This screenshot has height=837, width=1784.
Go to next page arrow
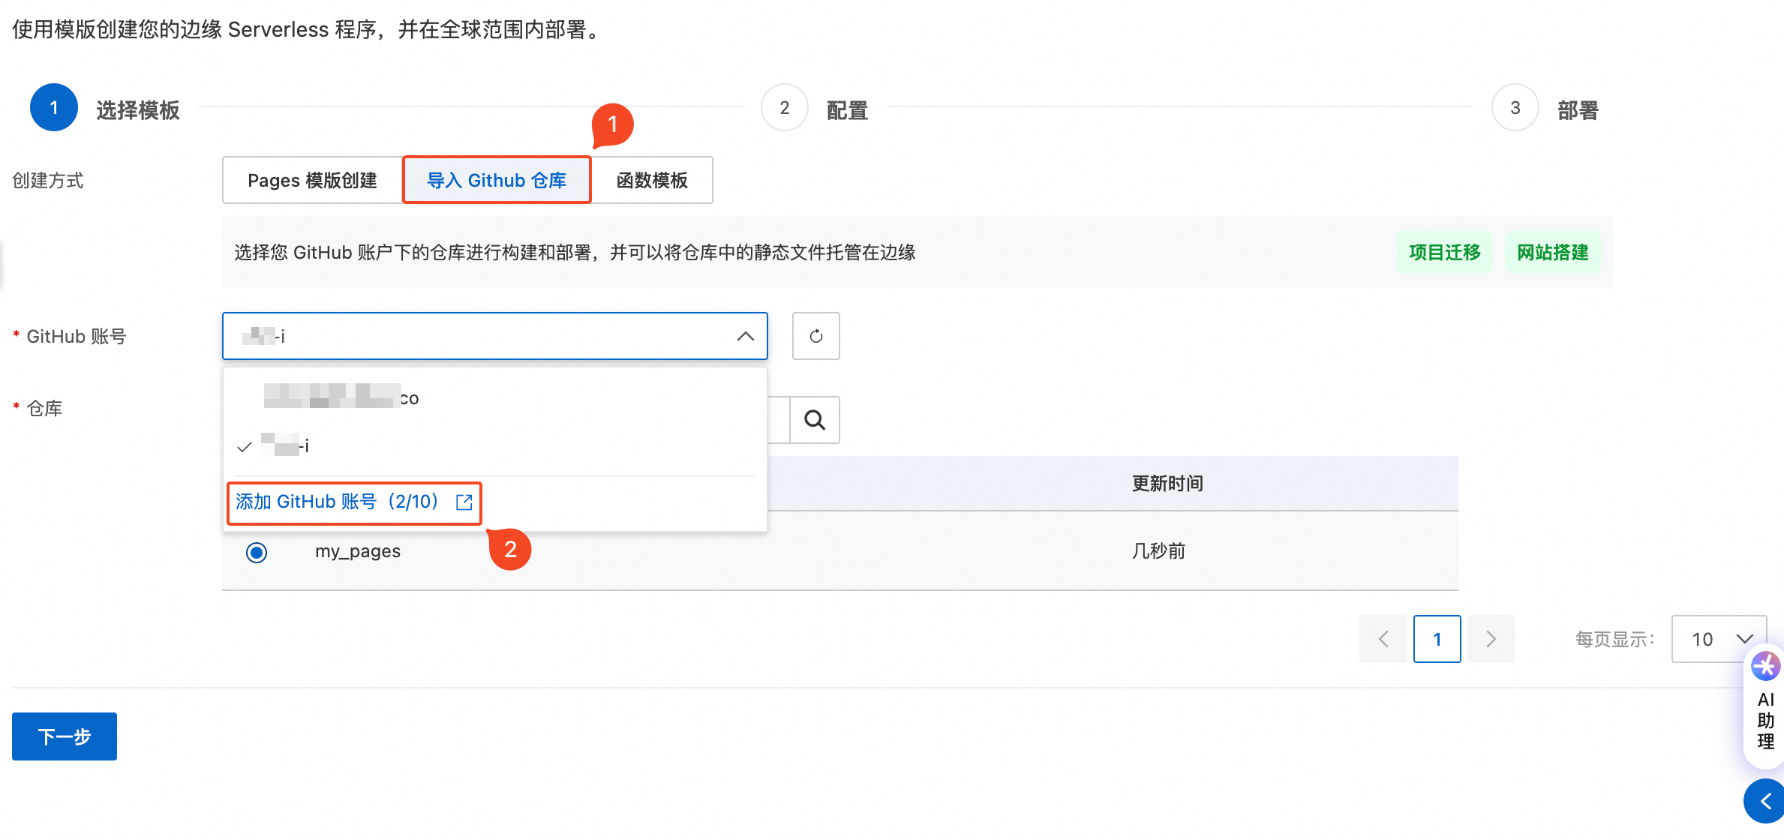(1491, 639)
